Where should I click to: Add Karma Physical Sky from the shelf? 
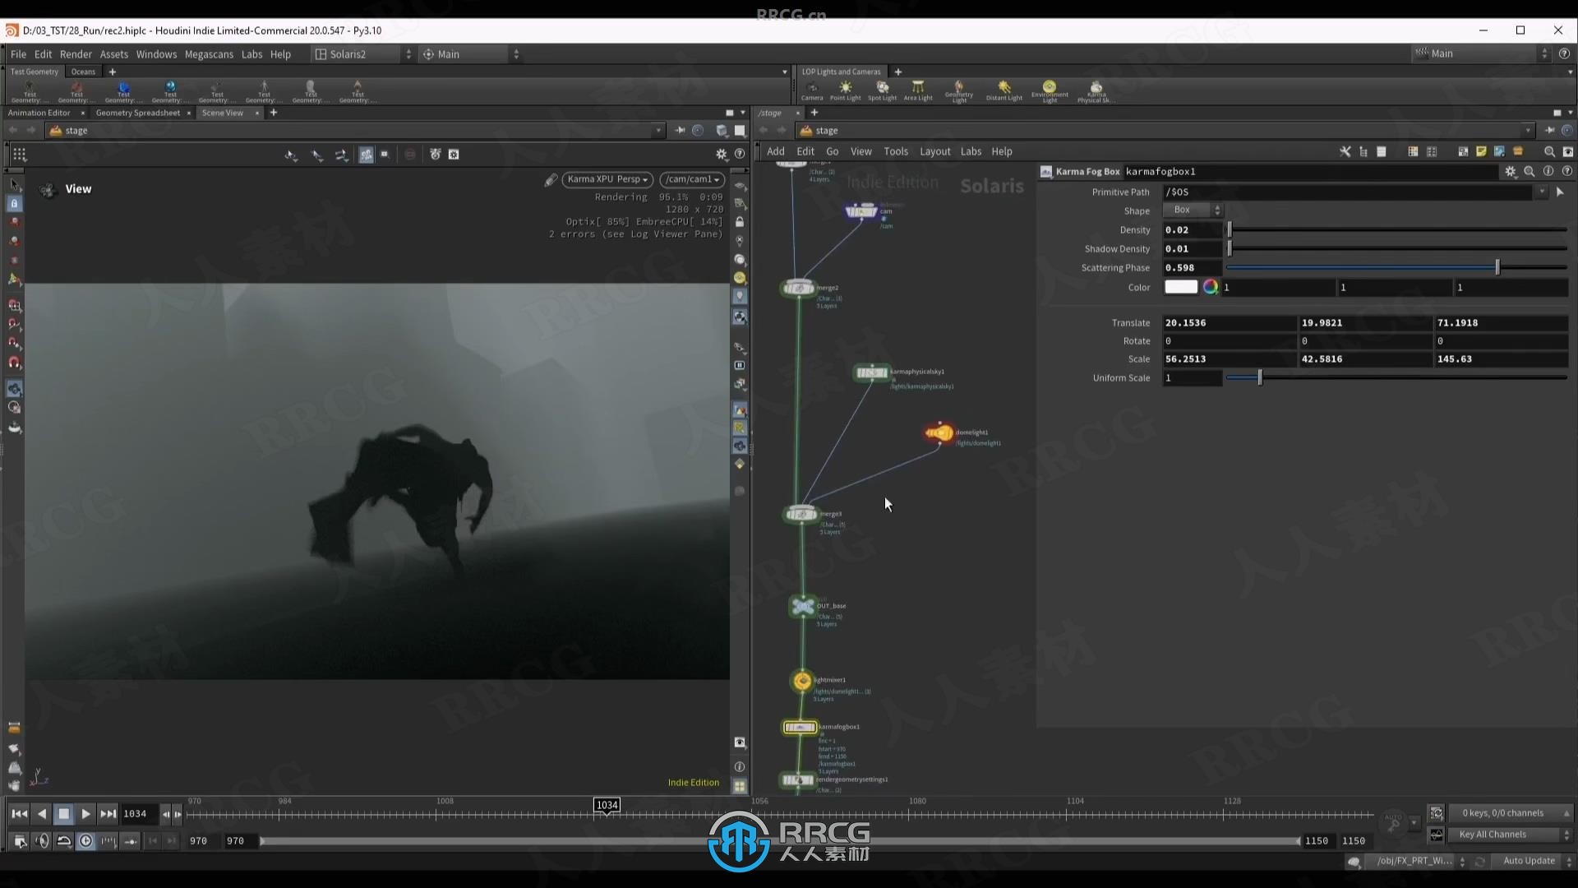pyautogui.click(x=1096, y=90)
